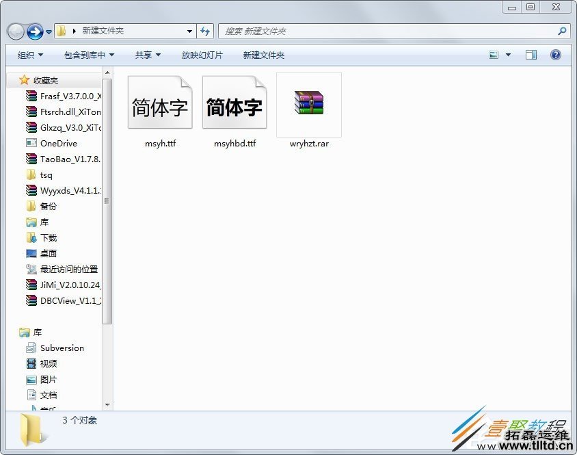Screen dimensions: 577x455
Task: Click the back navigation button
Action: point(15,31)
